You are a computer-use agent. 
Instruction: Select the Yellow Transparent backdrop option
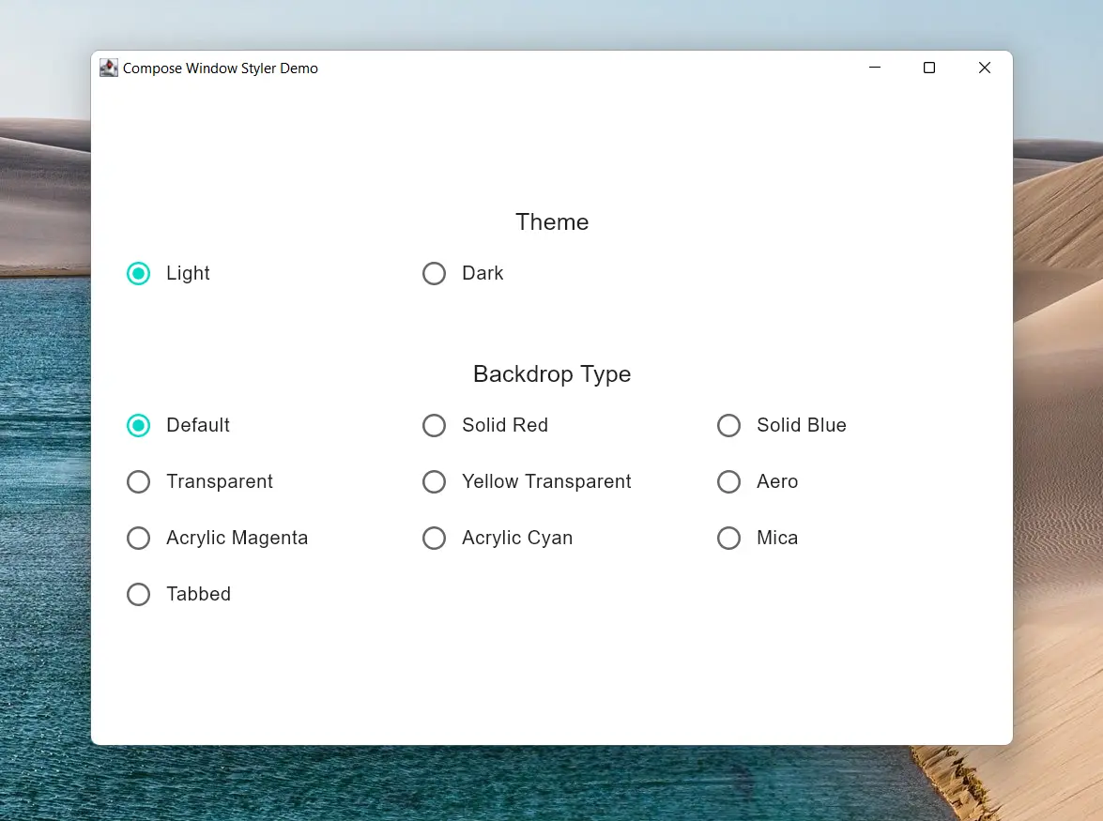click(434, 481)
